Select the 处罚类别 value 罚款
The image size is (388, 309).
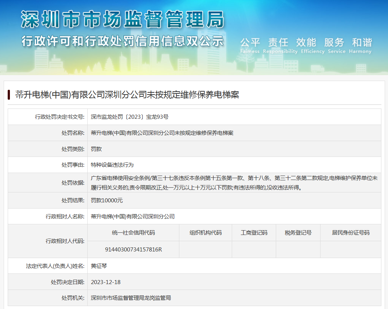coord(96,149)
